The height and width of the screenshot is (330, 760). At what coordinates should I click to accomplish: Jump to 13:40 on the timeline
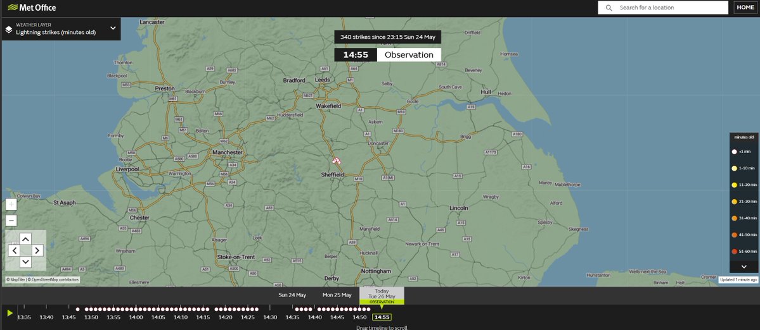[x=46, y=317]
